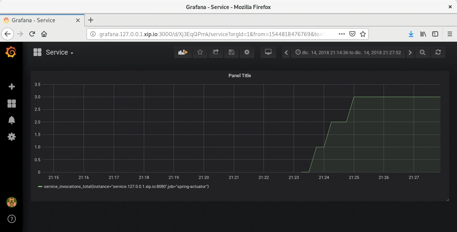Shift time range forward
Viewport: 457px width, 232px height.
point(410,53)
